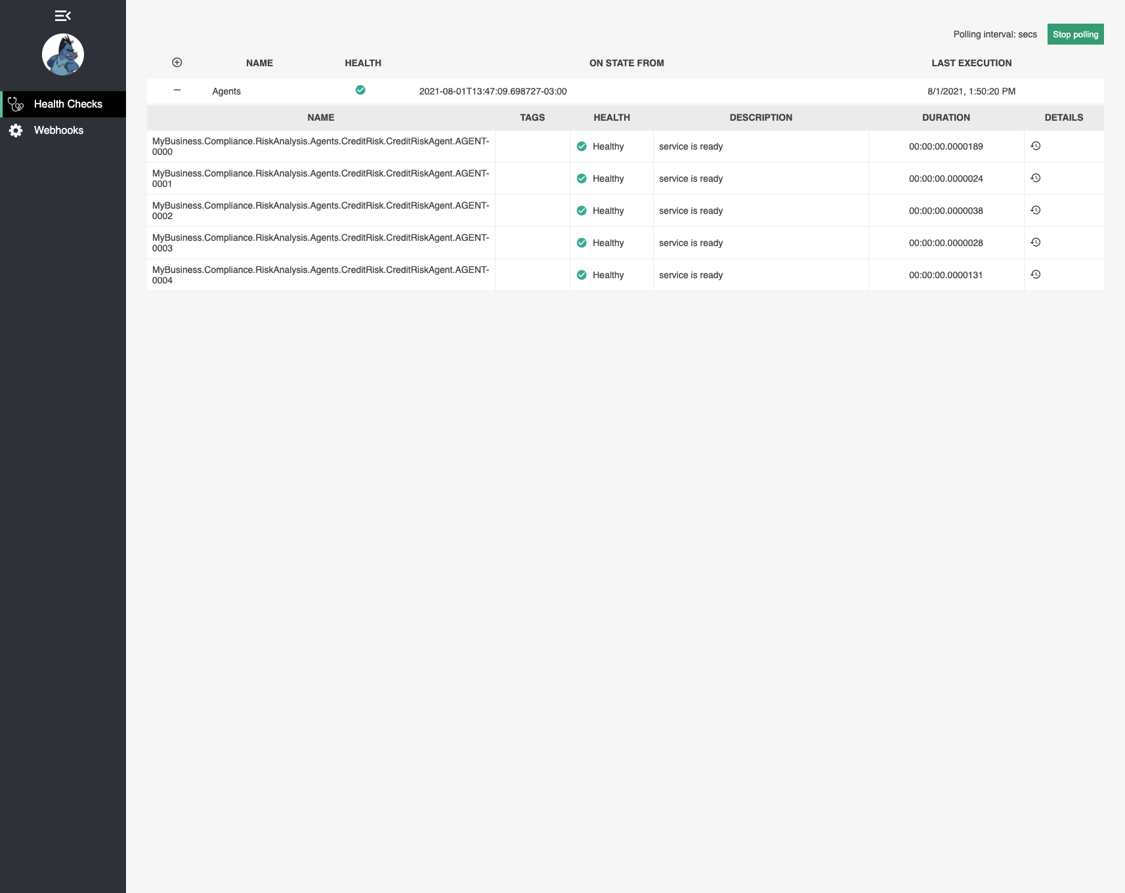View history details for AGENT-0003
The height and width of the screenshot is (893, 1125).
click(1036, 242)
